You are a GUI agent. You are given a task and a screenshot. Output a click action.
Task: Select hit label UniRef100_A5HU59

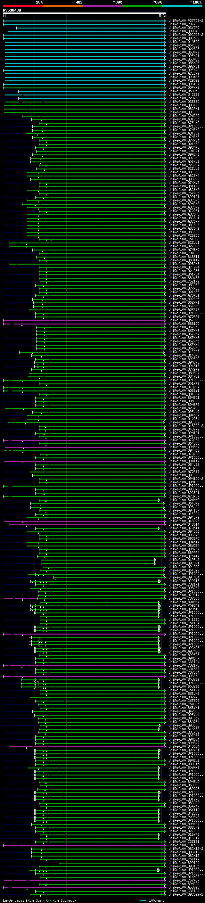tap(184, 91)
